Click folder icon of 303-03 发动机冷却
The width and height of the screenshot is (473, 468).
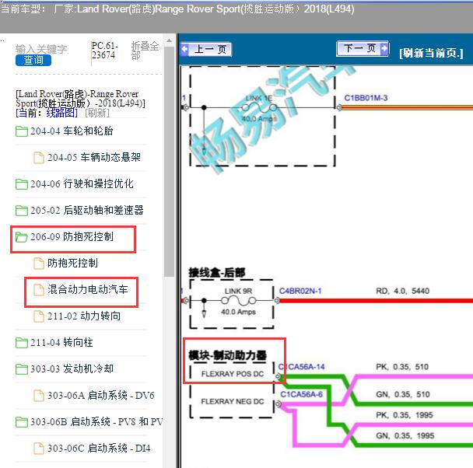click(x=22, y=368)
